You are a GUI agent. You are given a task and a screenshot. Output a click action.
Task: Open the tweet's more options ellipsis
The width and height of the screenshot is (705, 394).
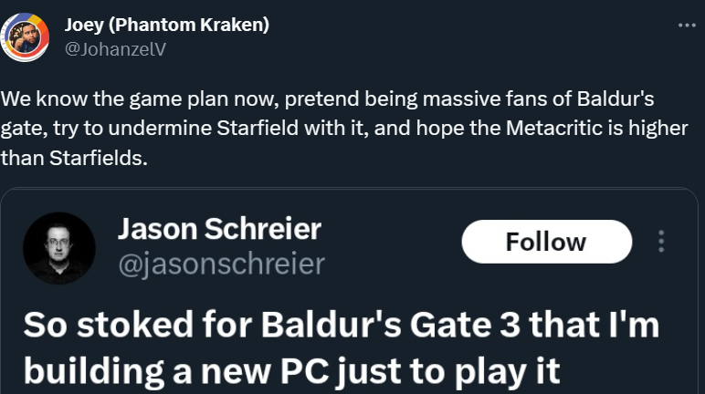pos(687,26)
